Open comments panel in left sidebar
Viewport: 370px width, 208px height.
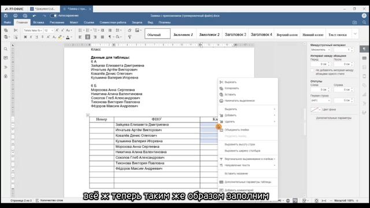[x=6, y=58]
